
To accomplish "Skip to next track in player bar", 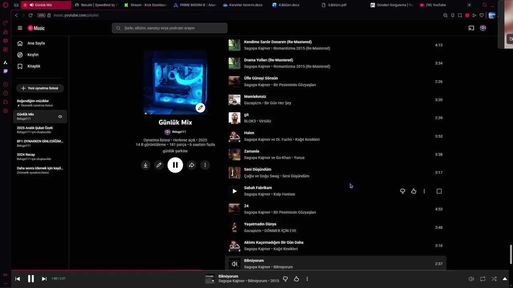I will (44, 279).
